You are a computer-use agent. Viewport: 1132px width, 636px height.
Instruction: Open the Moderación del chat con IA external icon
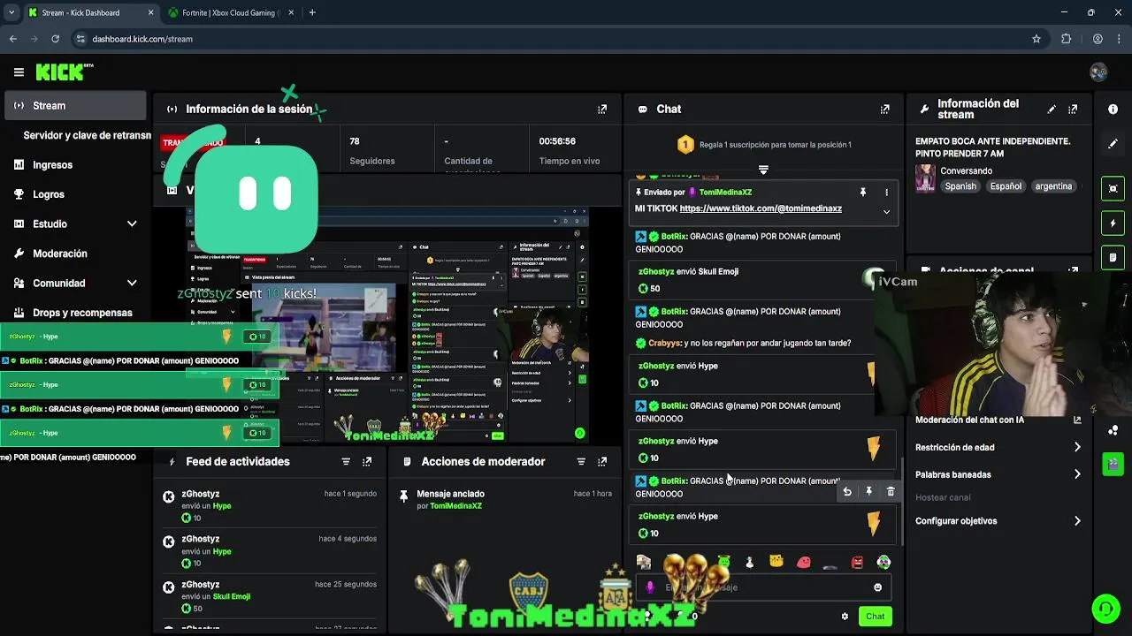[1077, 420]
